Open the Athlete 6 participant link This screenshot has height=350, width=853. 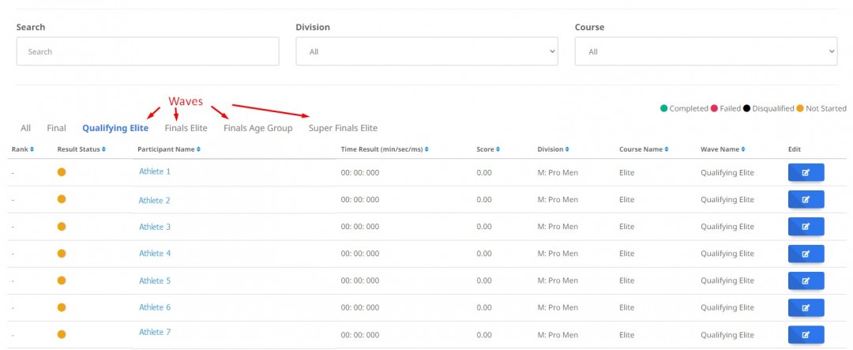(x=155, y=307)
